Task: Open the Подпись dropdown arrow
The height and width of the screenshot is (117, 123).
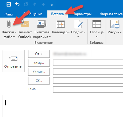Action: pos(78,37)
